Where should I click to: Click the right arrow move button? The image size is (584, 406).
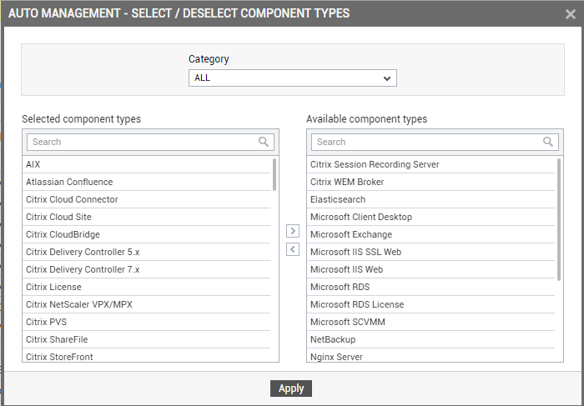[293, 231]
